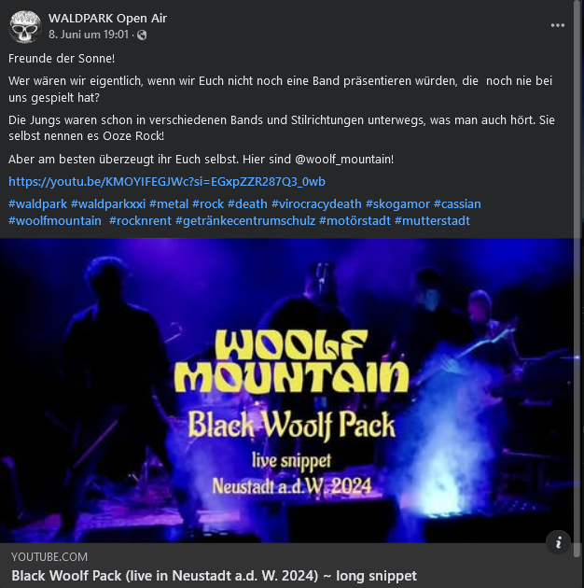
Task: Click the #rock hashtag
Action: tap(208, 204)
